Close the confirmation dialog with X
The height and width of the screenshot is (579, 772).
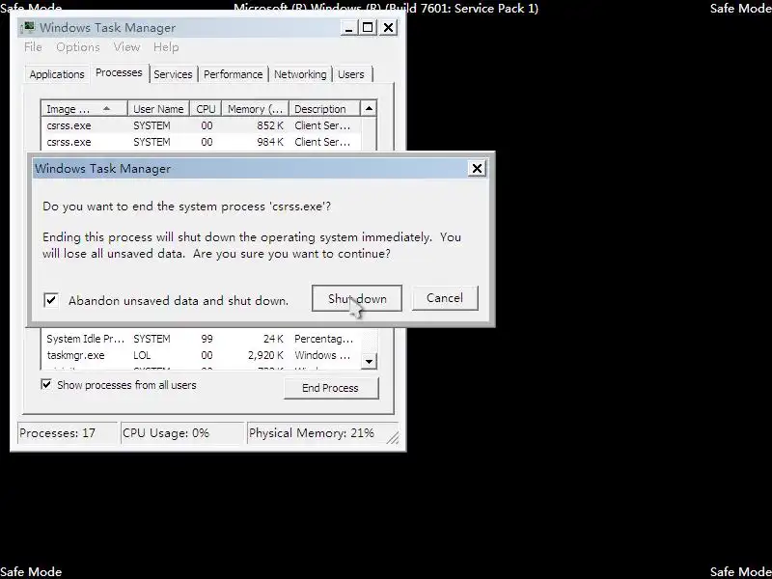click(x=477, y=168)
